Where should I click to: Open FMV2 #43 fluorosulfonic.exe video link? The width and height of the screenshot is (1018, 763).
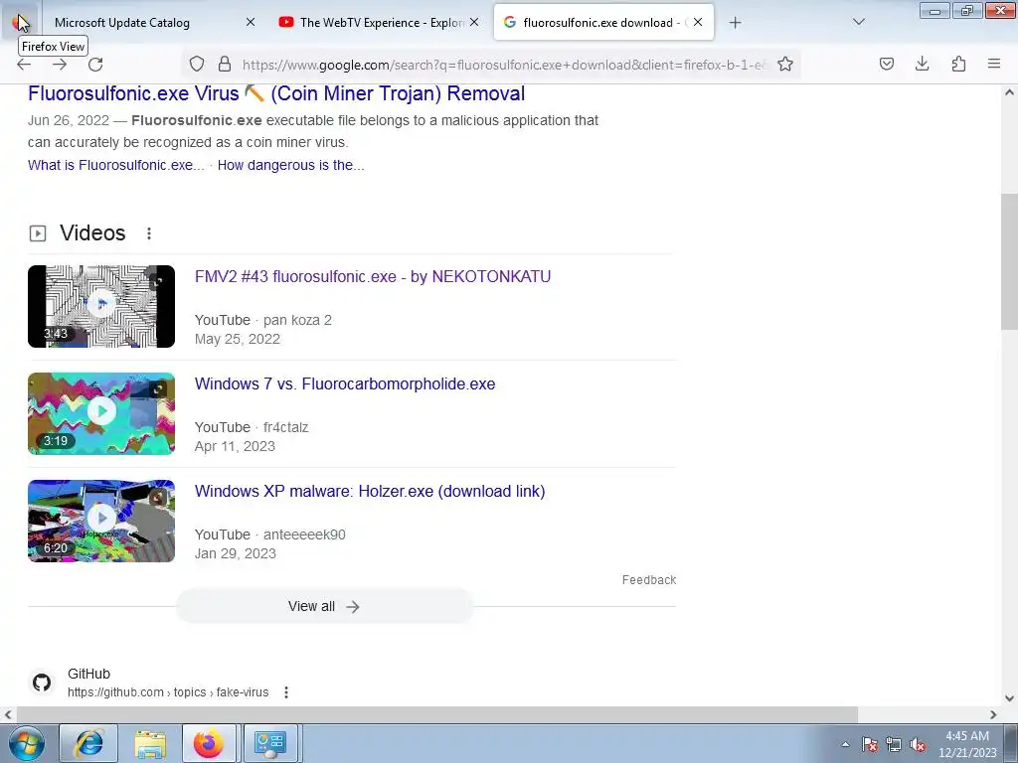tap(373, 276)
